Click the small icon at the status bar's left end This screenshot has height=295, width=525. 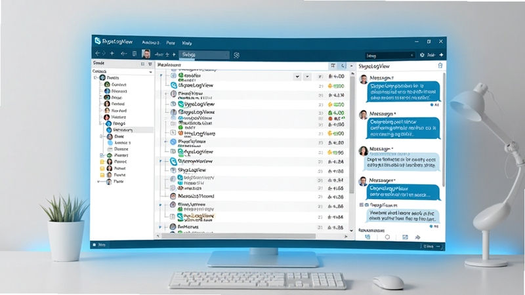(x=94, y=245)
